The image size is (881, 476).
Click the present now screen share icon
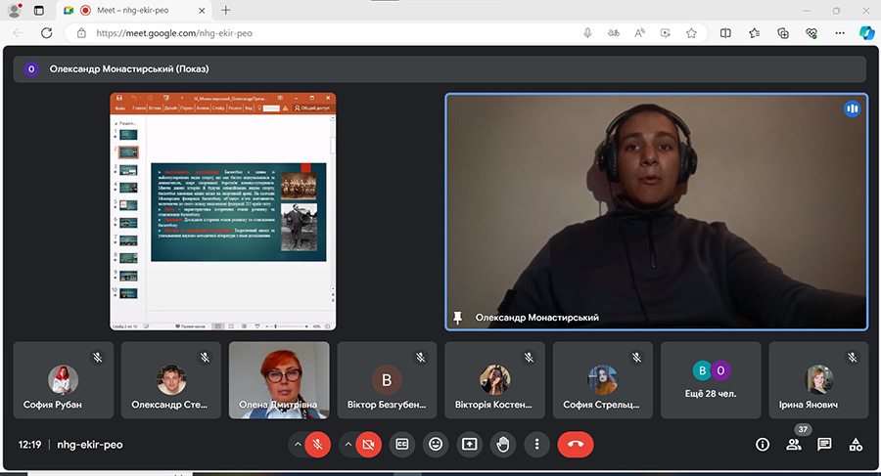(469, 445)
